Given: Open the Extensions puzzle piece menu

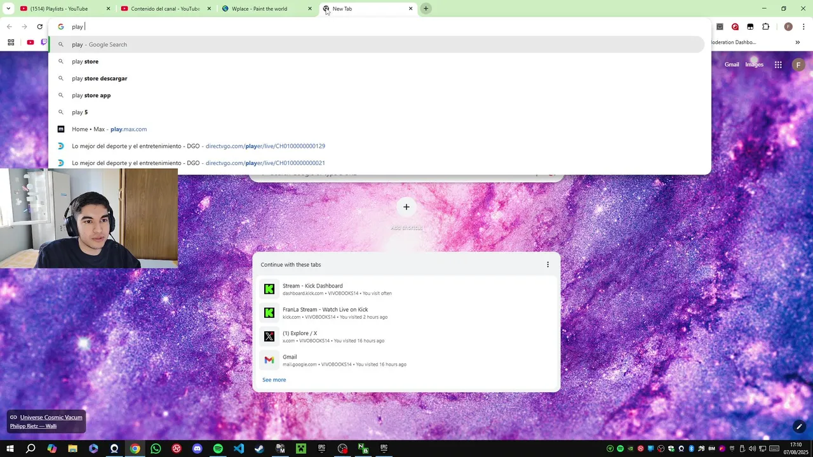Looking at the screenshot, I should coord(765,27).
